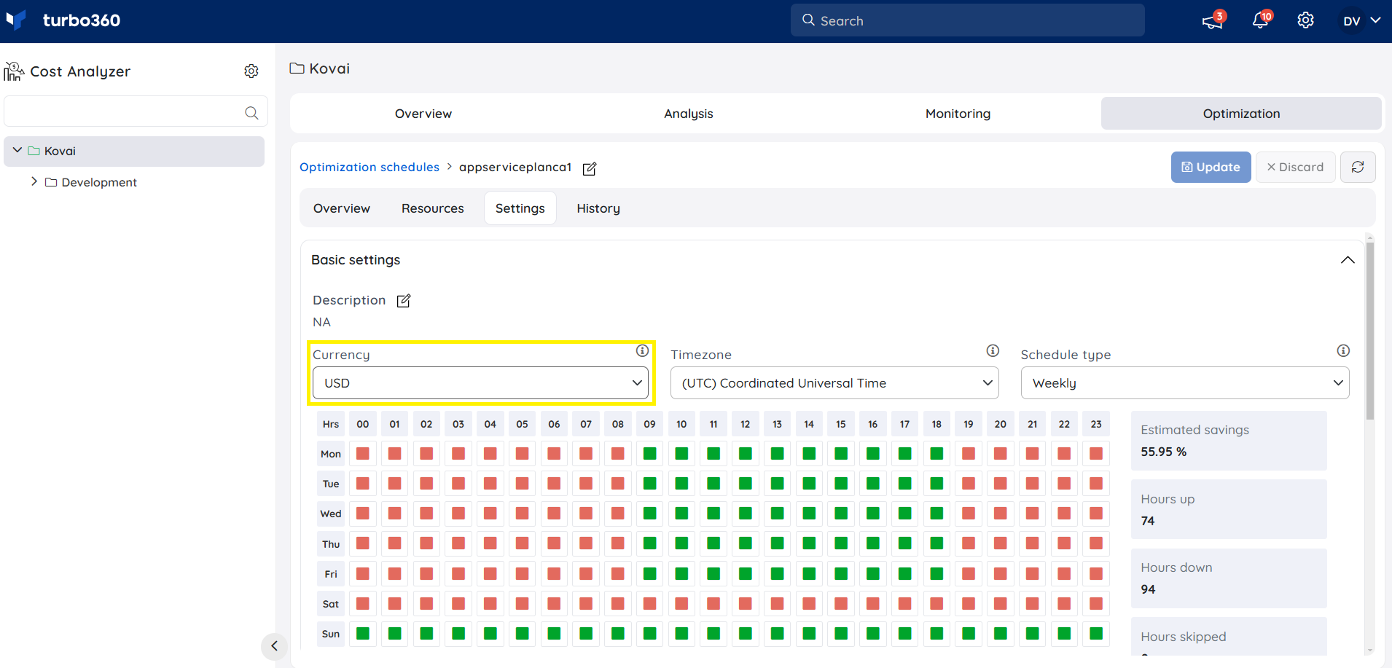Switch to the Analysis tab
Screen dimensions: 1392x668
[689, 114]
